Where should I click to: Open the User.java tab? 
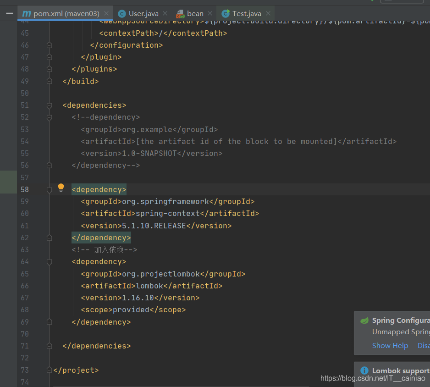pos(143,13)
